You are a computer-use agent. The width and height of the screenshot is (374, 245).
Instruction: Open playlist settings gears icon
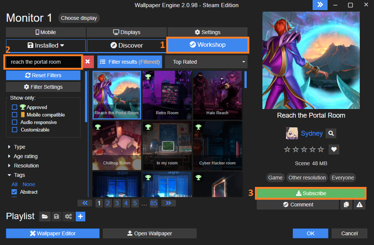pyautogui.click(x=69, y=217)
